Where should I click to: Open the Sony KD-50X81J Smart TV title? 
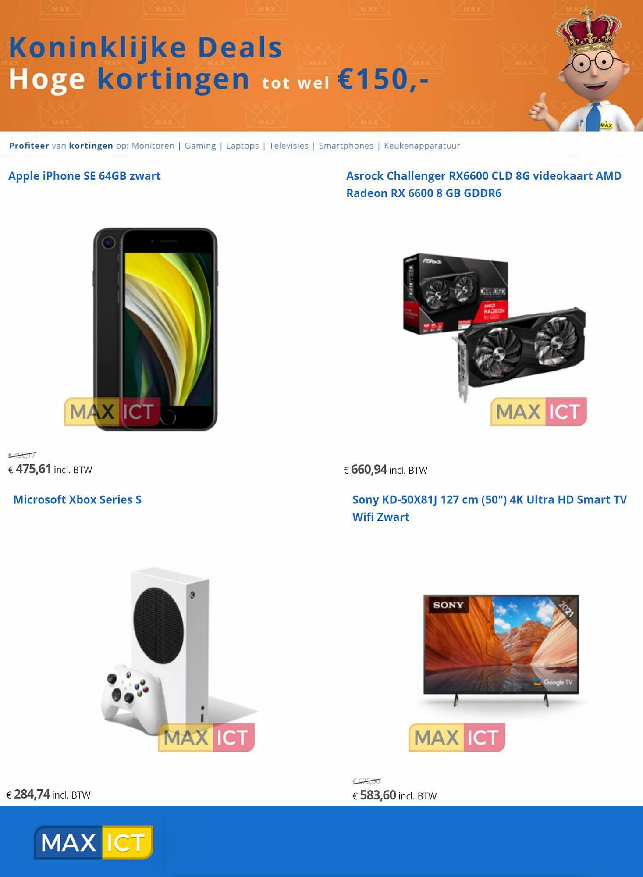490,508
